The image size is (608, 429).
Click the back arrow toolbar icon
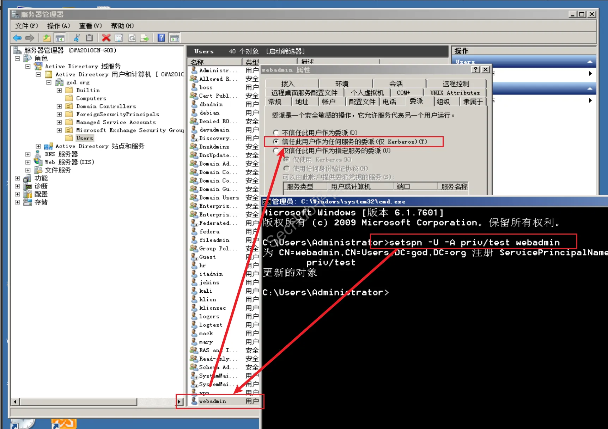pos(17,38)
